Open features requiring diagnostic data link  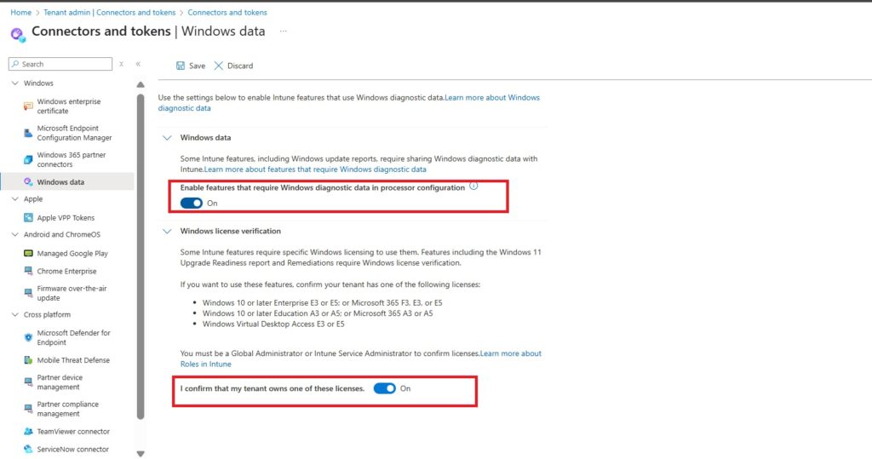point(315,169)
